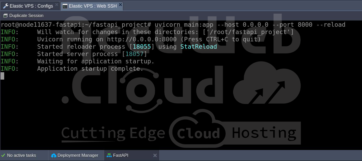
Task: Close the Elastic VPS : Web SSH tab
Action: [x=120, y=4]
